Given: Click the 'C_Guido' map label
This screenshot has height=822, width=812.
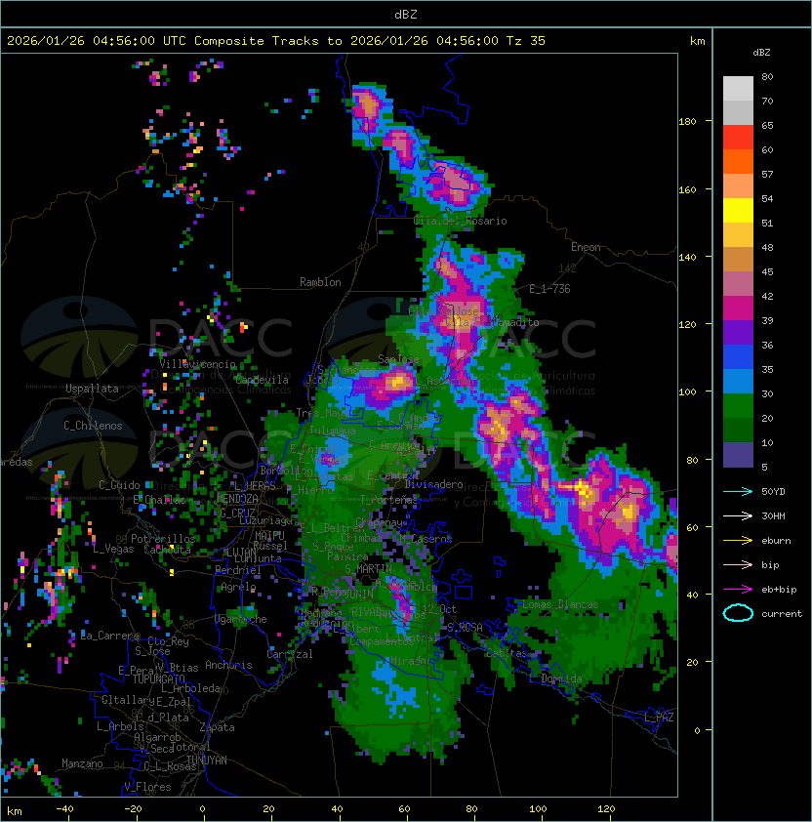Looking at the screenshot, I should (x=119, y=485).
